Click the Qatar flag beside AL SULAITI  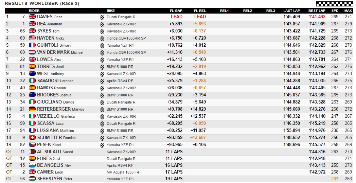(x=32, y=152)
